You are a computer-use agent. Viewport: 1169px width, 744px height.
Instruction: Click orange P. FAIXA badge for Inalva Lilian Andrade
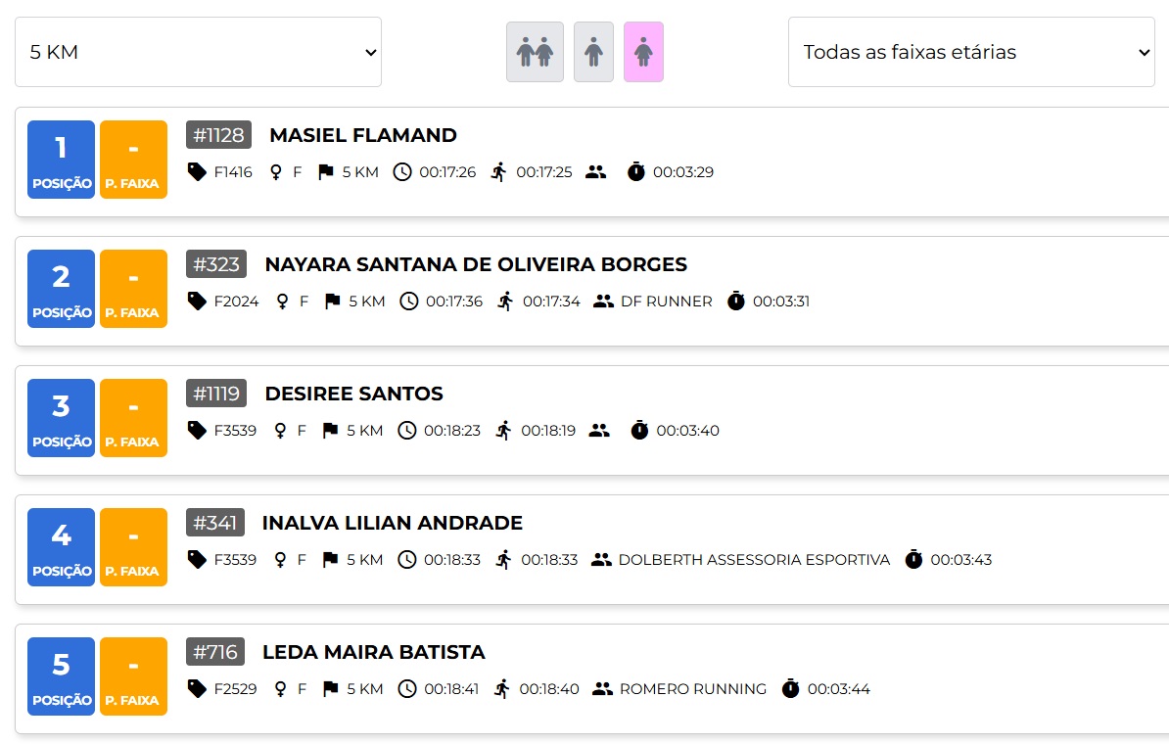pyautogui.click(x=133, y=547)
